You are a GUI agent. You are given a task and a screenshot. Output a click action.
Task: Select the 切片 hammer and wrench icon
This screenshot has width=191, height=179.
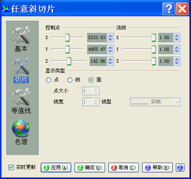click(x=21, y=66)
